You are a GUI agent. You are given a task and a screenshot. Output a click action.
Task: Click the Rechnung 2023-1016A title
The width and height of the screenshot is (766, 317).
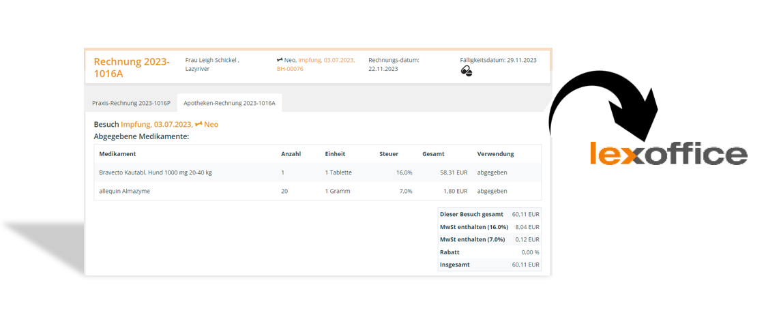[132, 67]
